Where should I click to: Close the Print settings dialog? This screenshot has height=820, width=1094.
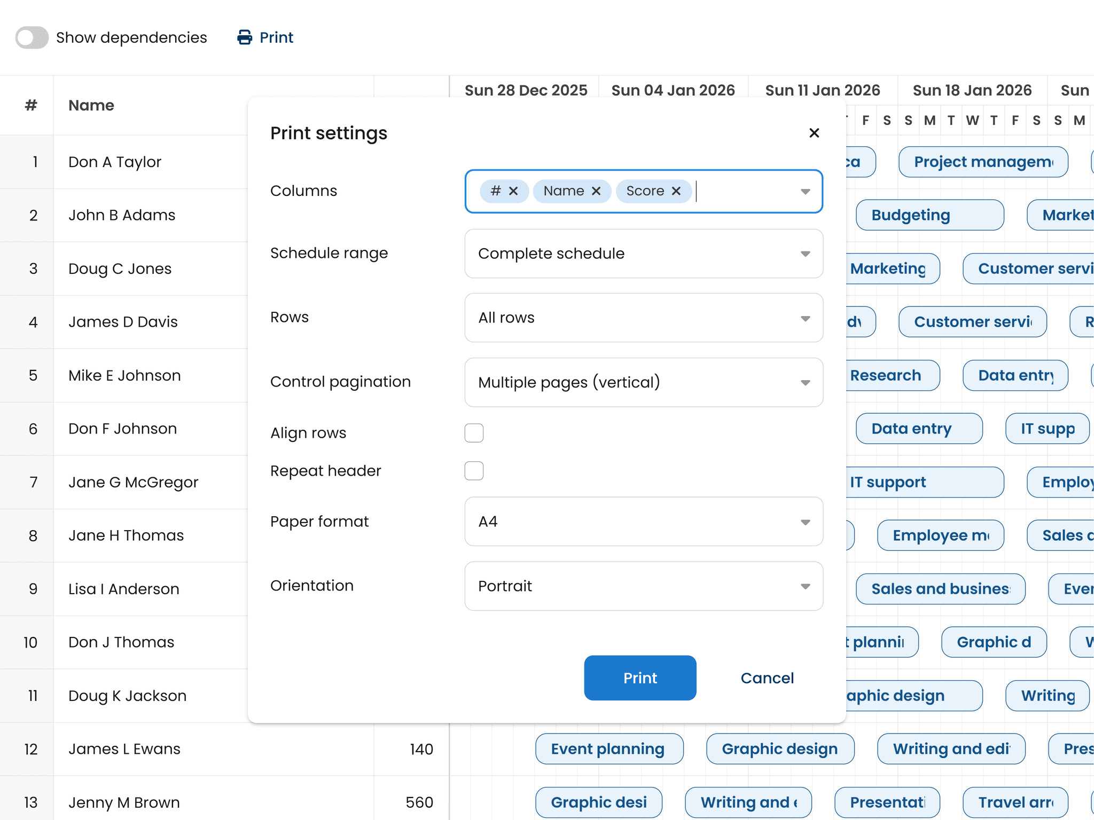(814, 133)
